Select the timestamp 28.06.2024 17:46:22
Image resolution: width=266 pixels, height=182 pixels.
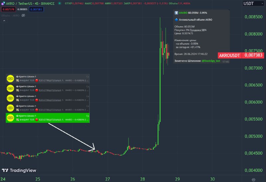tap(196, 54)
